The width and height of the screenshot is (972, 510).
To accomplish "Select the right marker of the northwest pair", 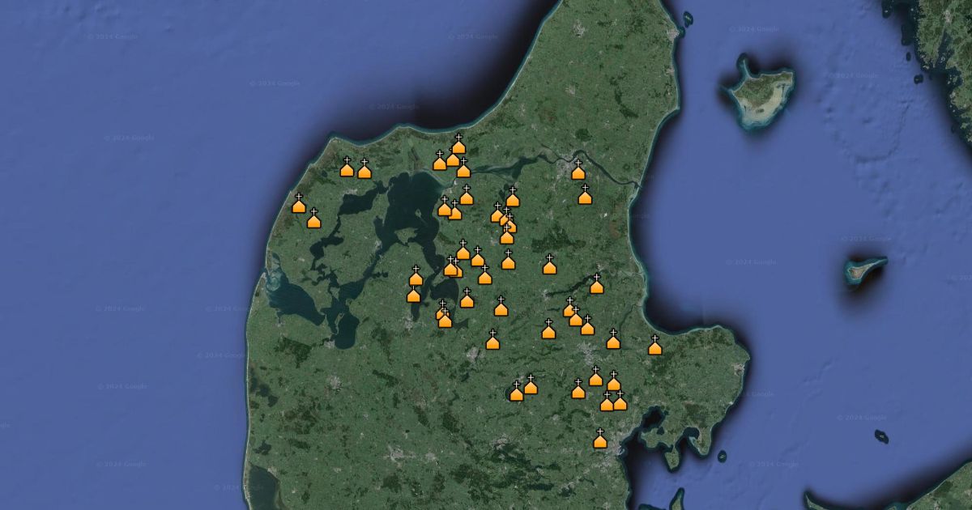I will [x=364, y=168].
